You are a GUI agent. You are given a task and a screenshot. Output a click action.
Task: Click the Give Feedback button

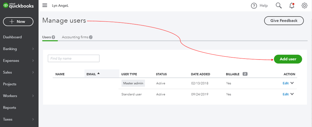point(284,21)
